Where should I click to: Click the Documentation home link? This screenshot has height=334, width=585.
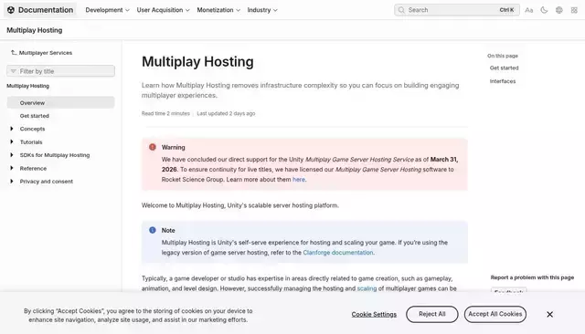[40, 10]
